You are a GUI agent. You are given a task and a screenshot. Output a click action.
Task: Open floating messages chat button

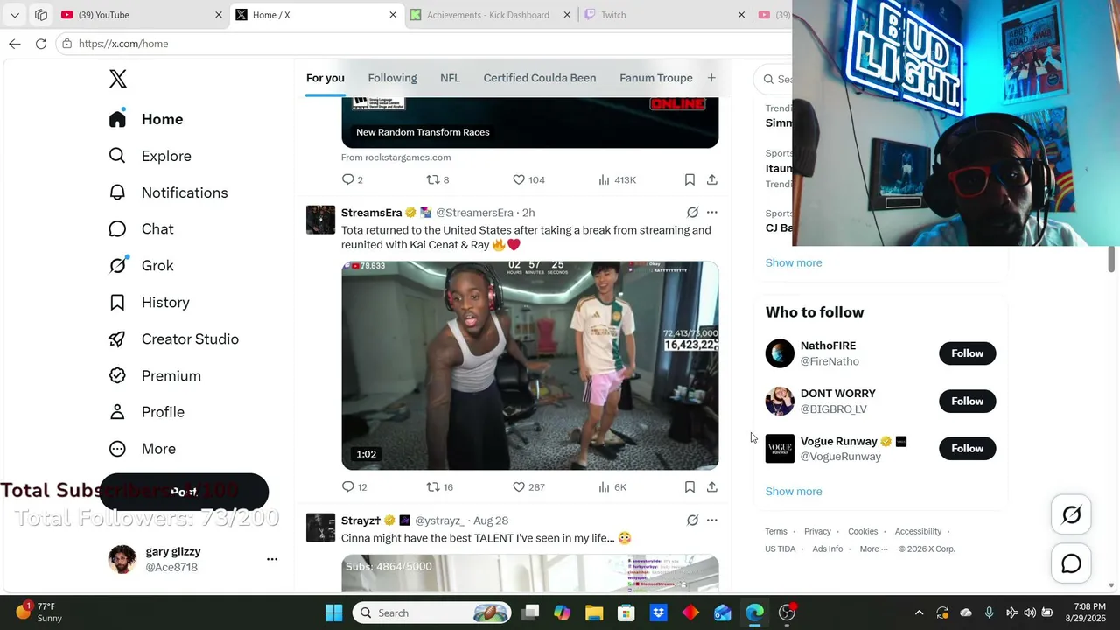pyautogui.click(x=1072, y=564)
